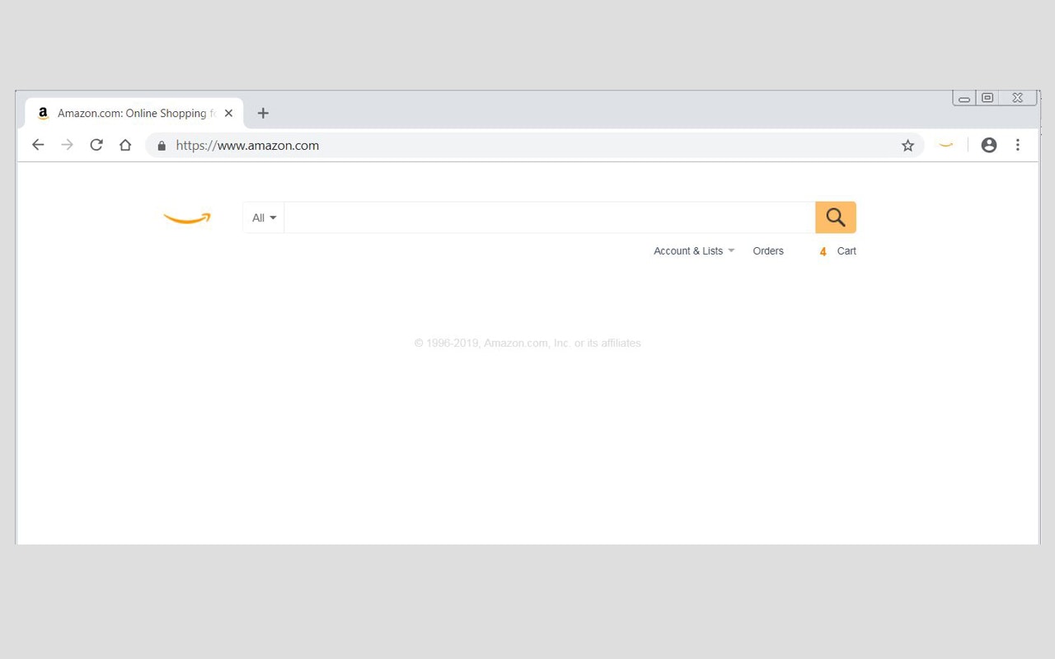Click the address bar URL
This screenshot has height=659, width=1055.
click(247, 145)
